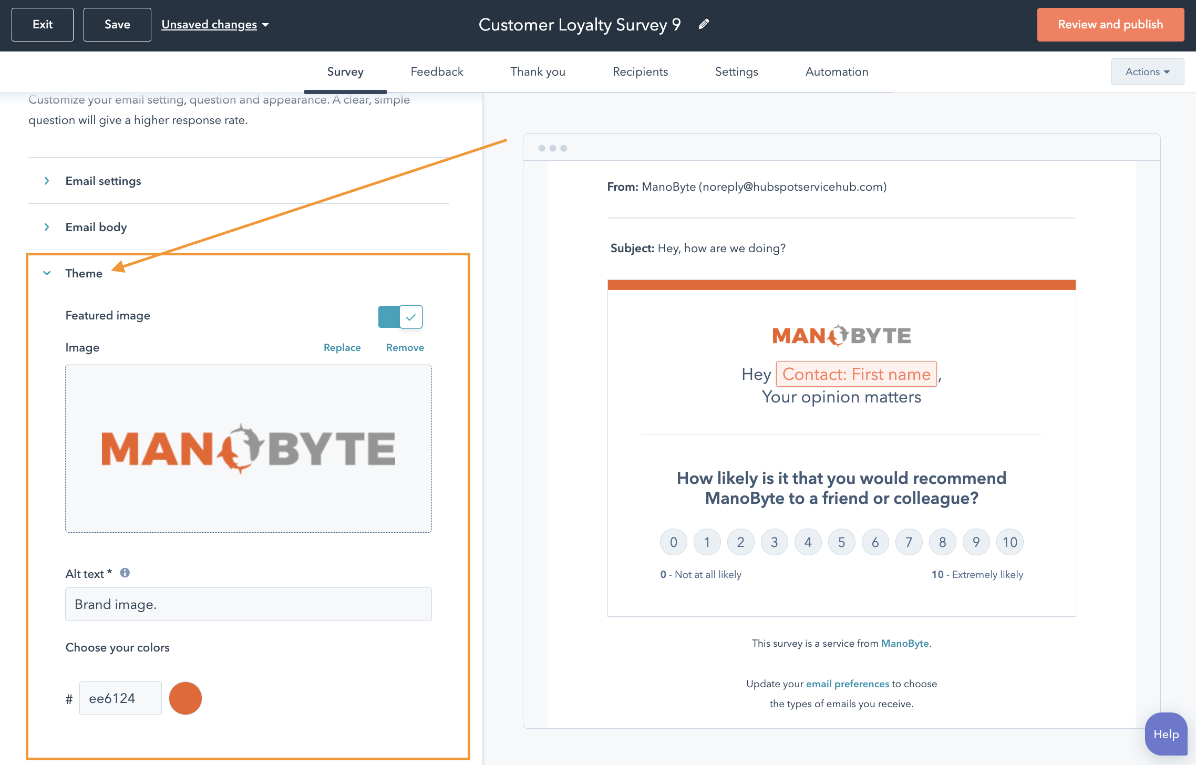Click the recommend ManoByte question heading
The width and height of the screenshot is (1196, 765).
pos(841,488)
